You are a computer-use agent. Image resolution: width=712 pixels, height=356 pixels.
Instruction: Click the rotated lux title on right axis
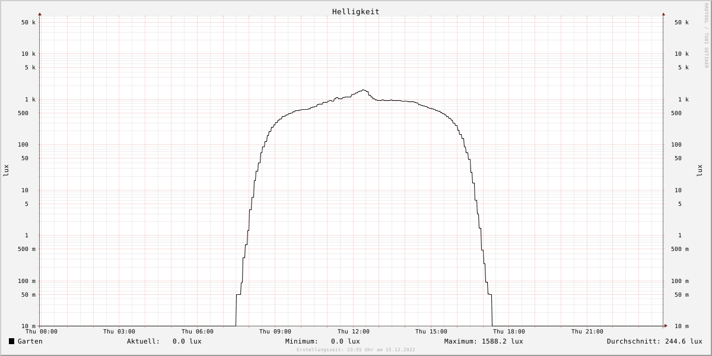(x=700, y=170)
